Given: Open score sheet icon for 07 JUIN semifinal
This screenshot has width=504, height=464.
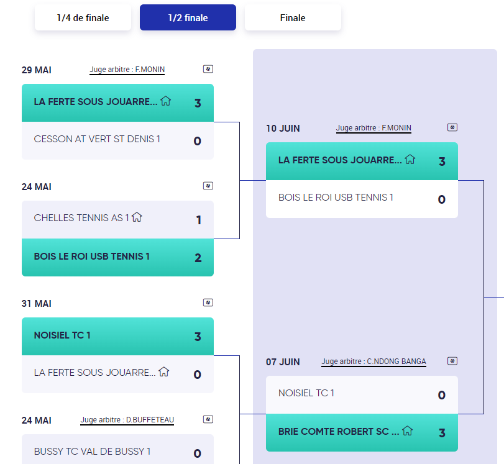Looking at the screenshot, I should (452, 361).
